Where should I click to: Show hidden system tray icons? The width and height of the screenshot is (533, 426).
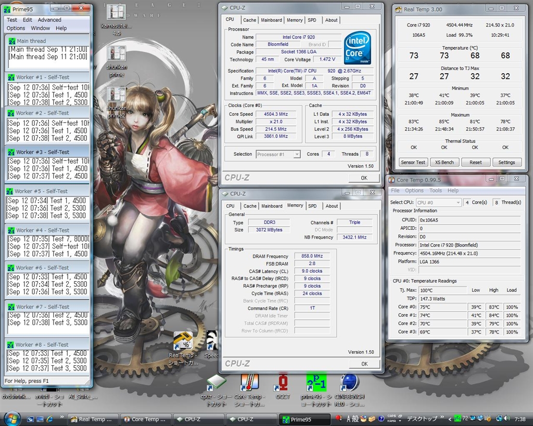tap(449, 418)
